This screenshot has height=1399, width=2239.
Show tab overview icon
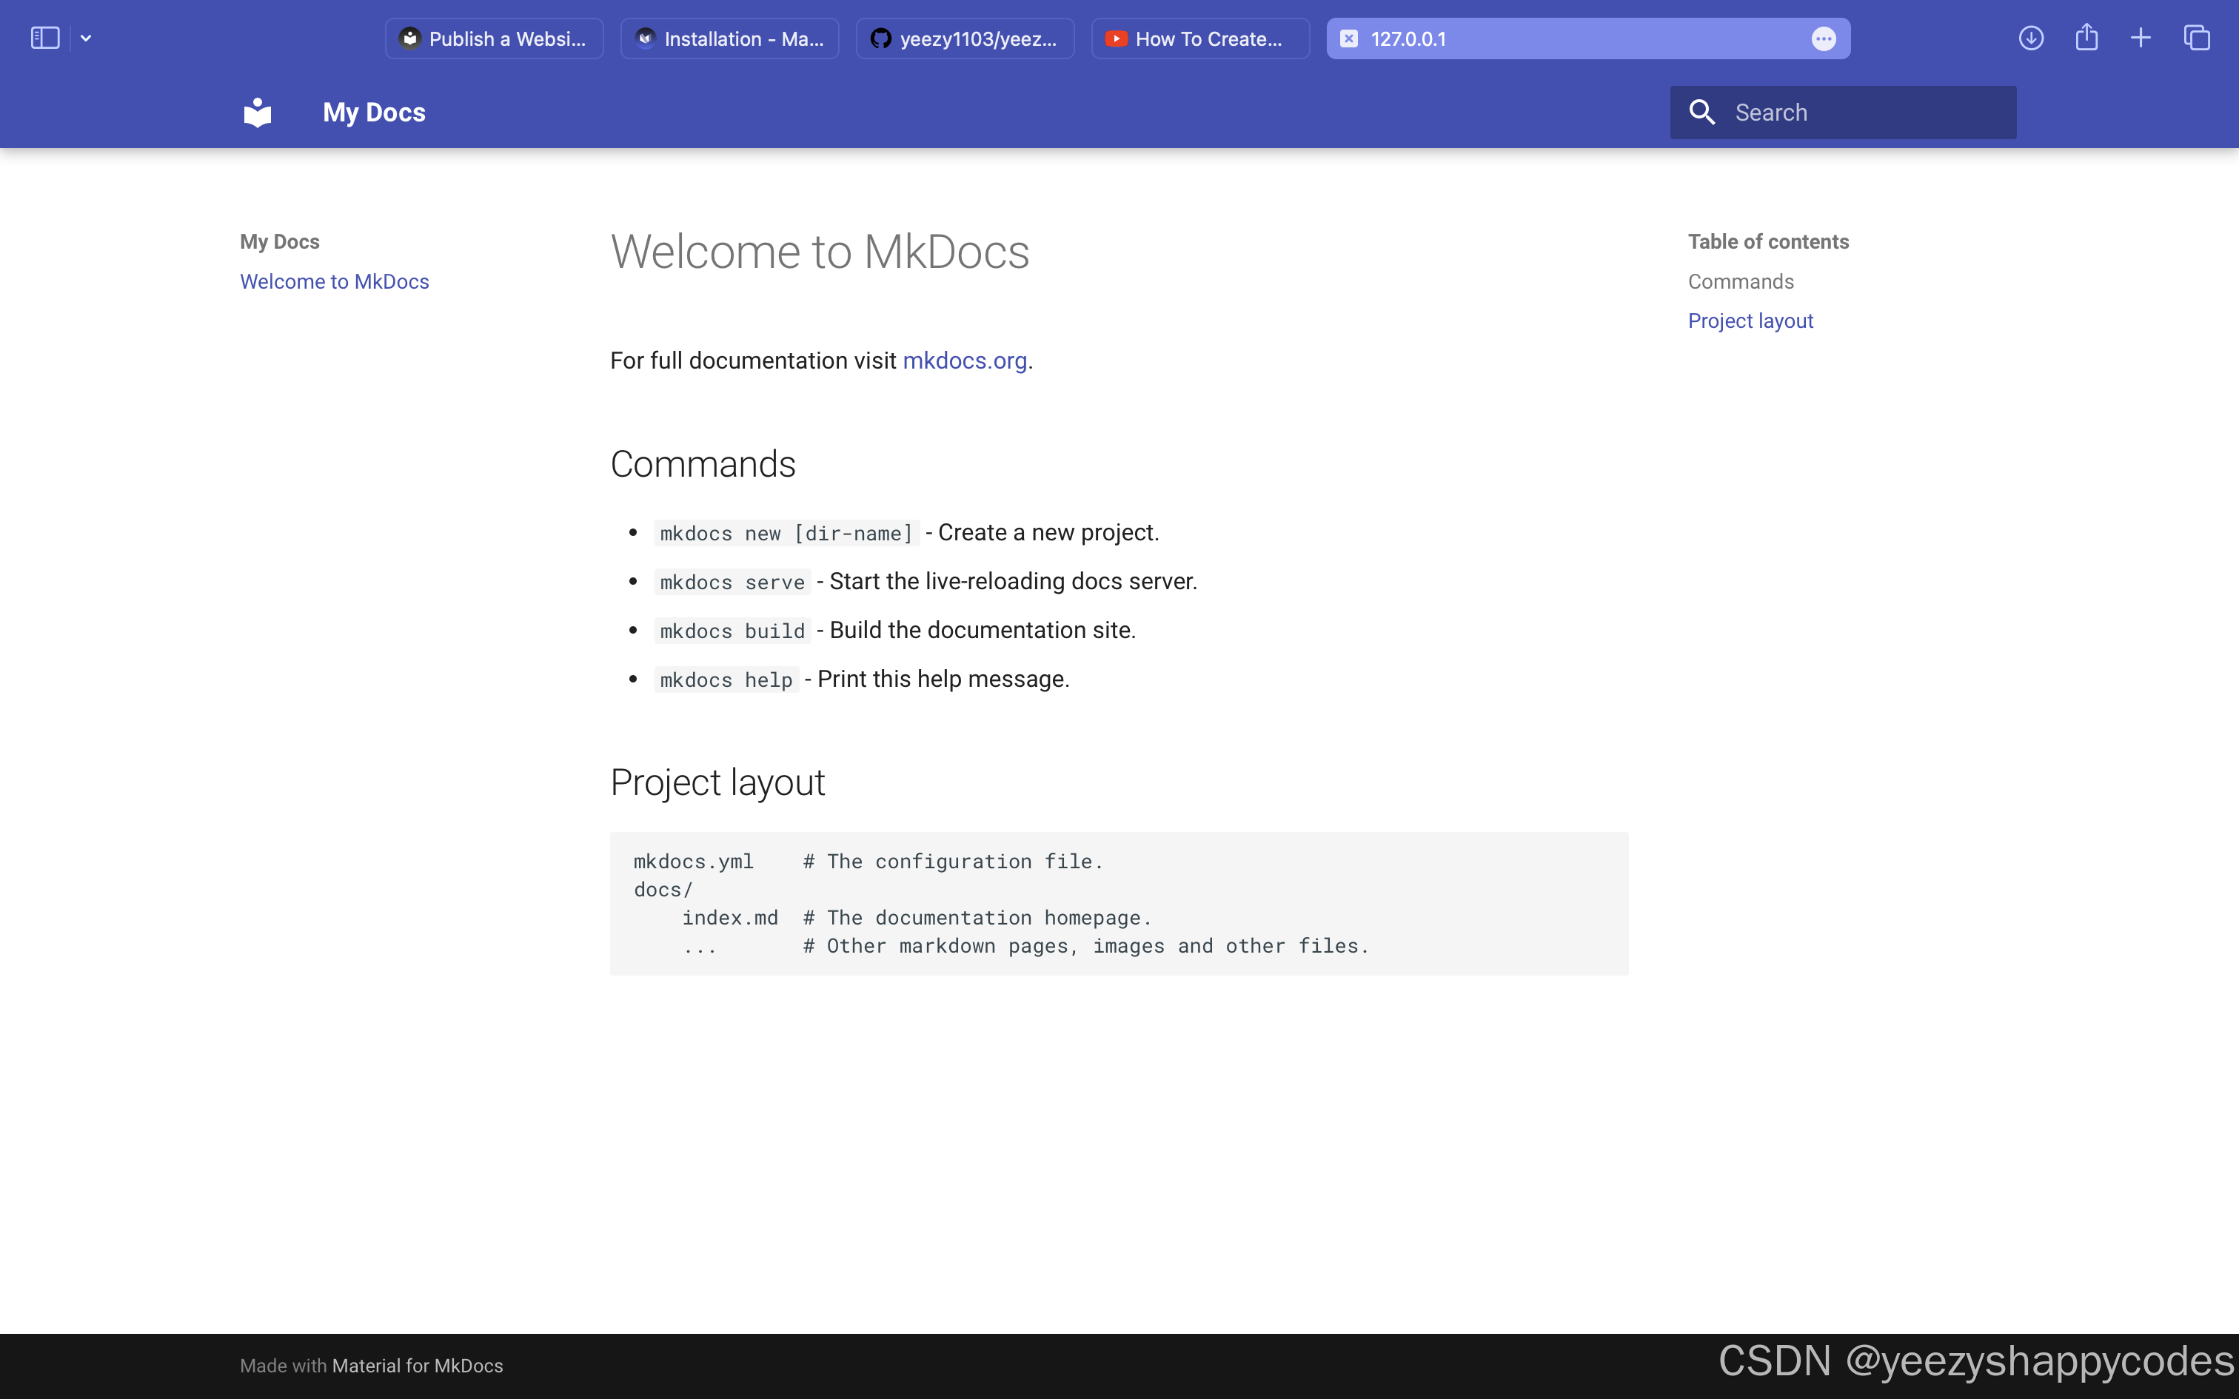pyautogui.click(x=2197, y=38)
